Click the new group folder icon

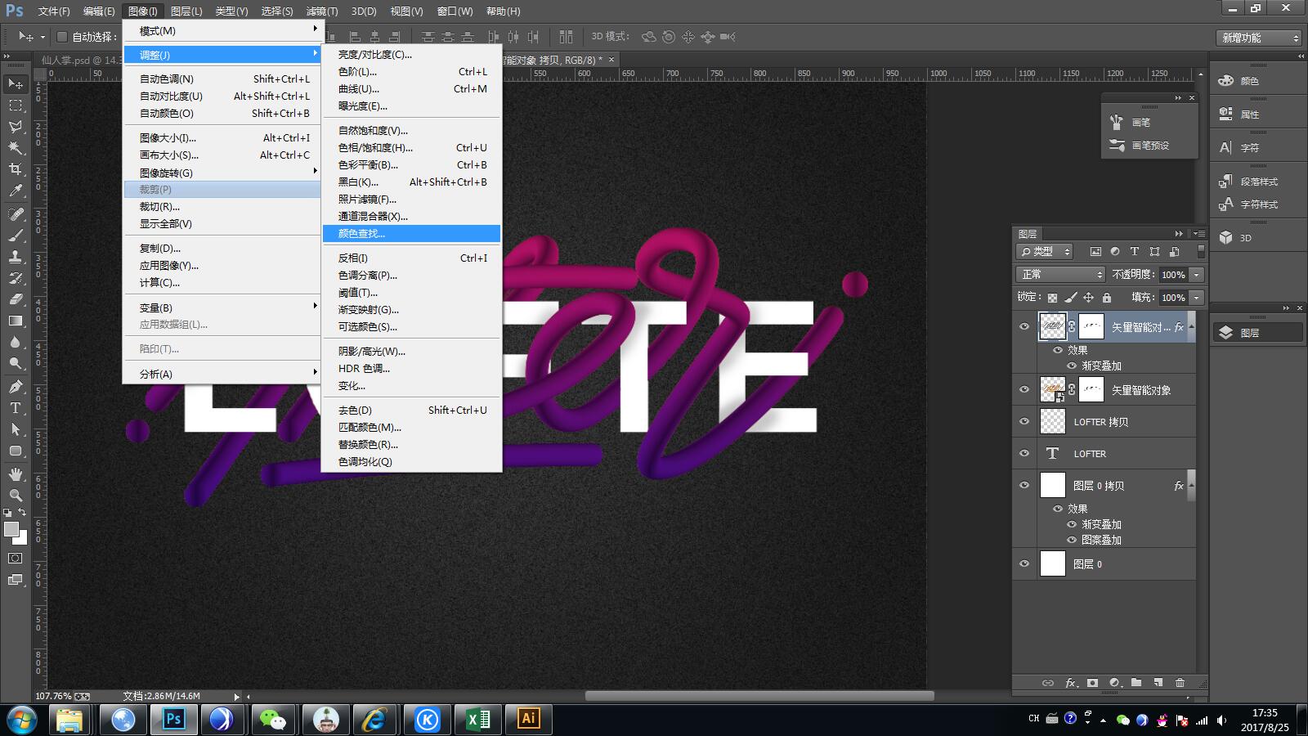coord(1136,683)
